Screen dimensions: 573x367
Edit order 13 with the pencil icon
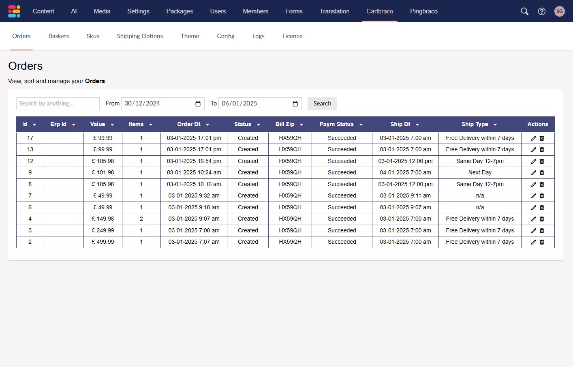pyautogui.click(x=534, y=150)
